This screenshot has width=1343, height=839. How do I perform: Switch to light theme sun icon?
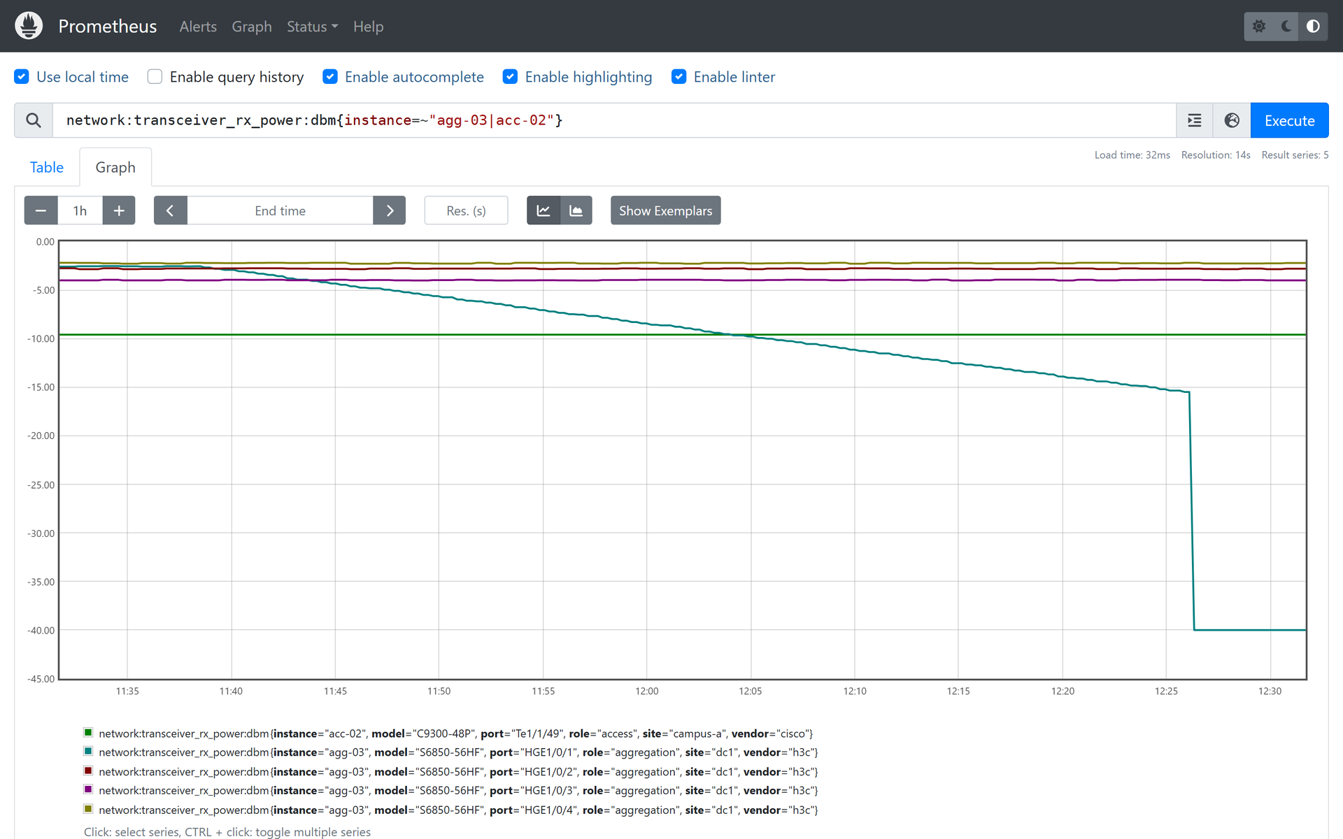click(1258, 26)
